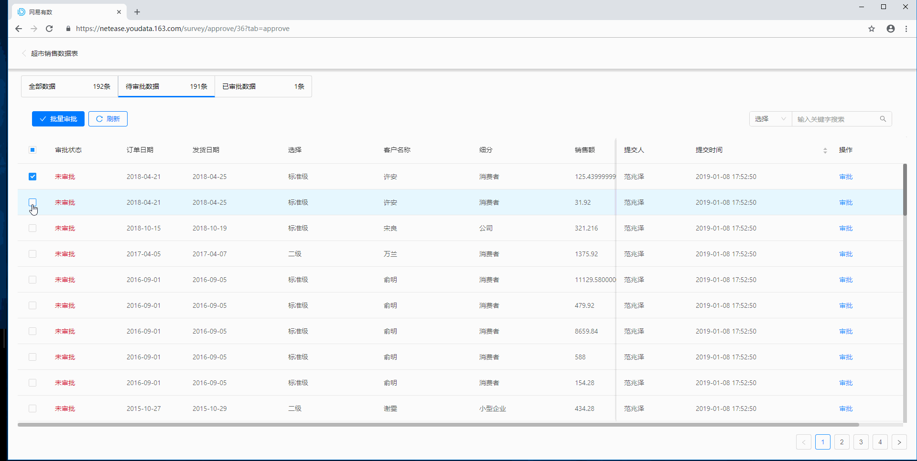The image size is (917, 461).
Task: Switch to 待审批数据 tab
Action: pos(166,86)
